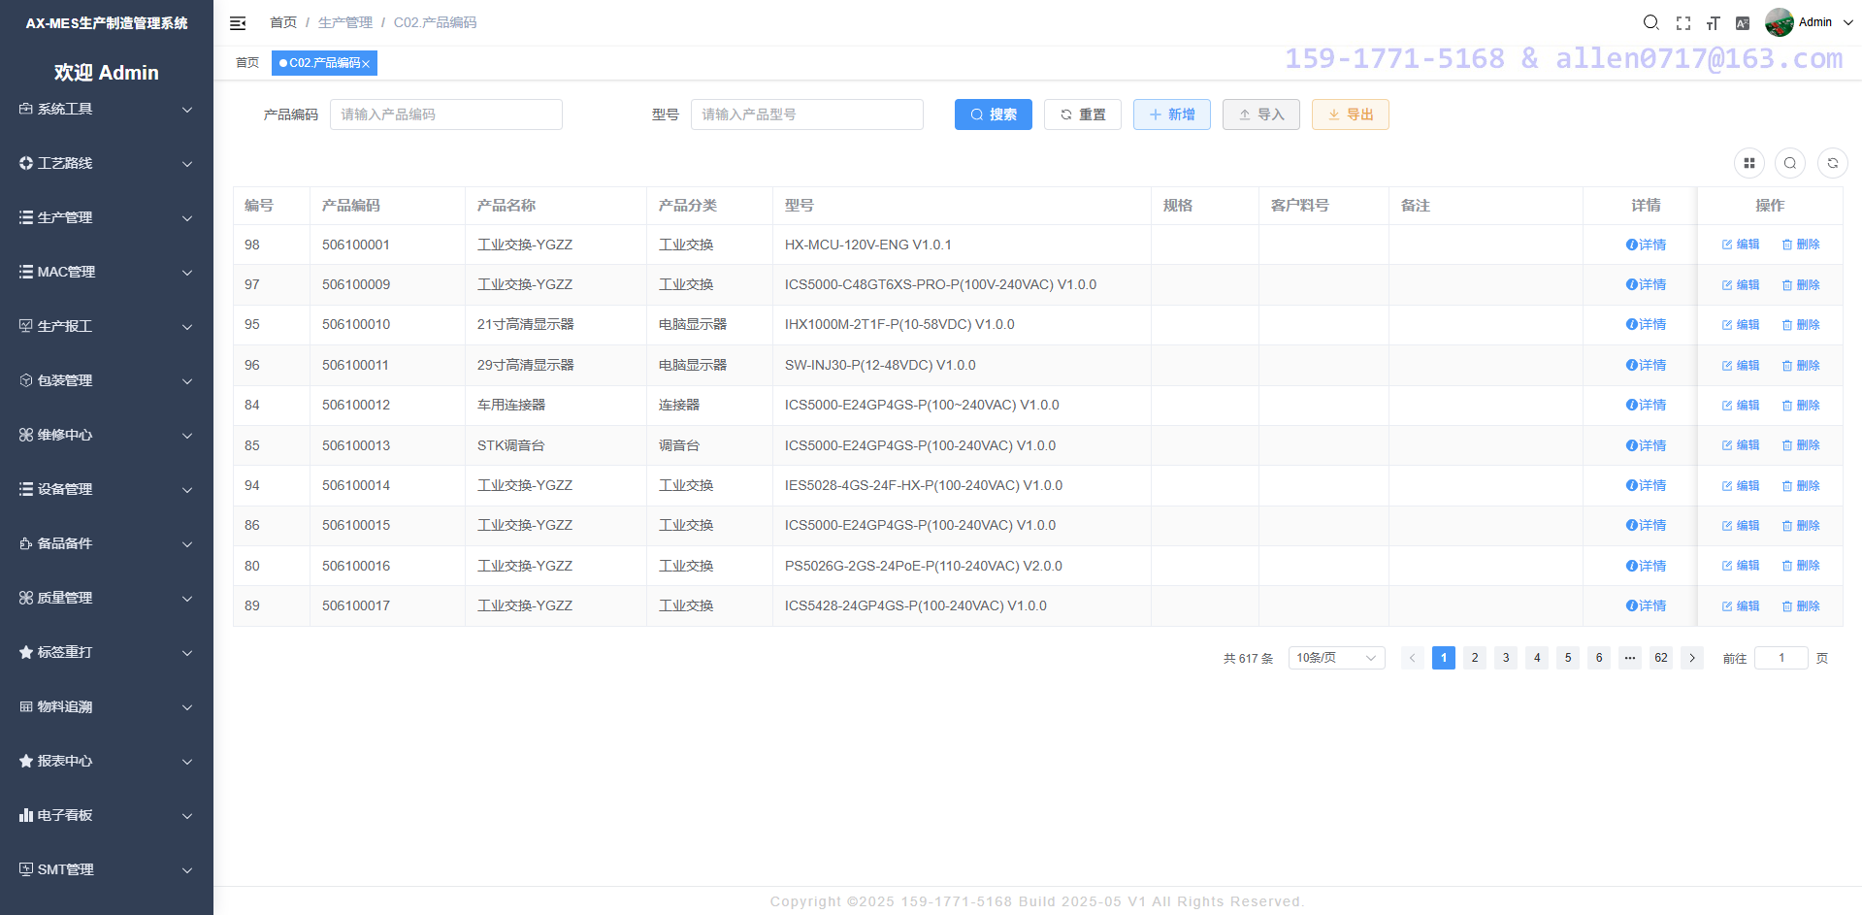Image resolution: width=1862 pixels, height=915 pixels.
Task: Click the 前往 page number input
Action: (1781, 658)
